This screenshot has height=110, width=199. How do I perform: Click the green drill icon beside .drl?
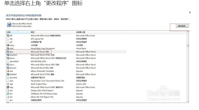coord(8,94)
